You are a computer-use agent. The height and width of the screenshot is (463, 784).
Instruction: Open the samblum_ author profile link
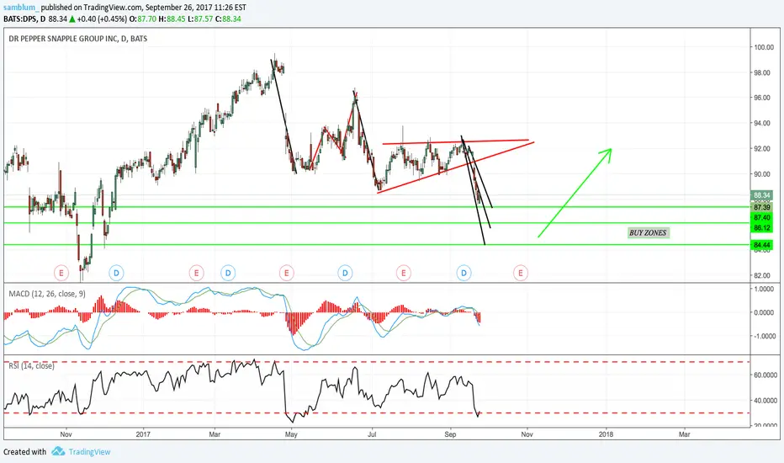21,8
